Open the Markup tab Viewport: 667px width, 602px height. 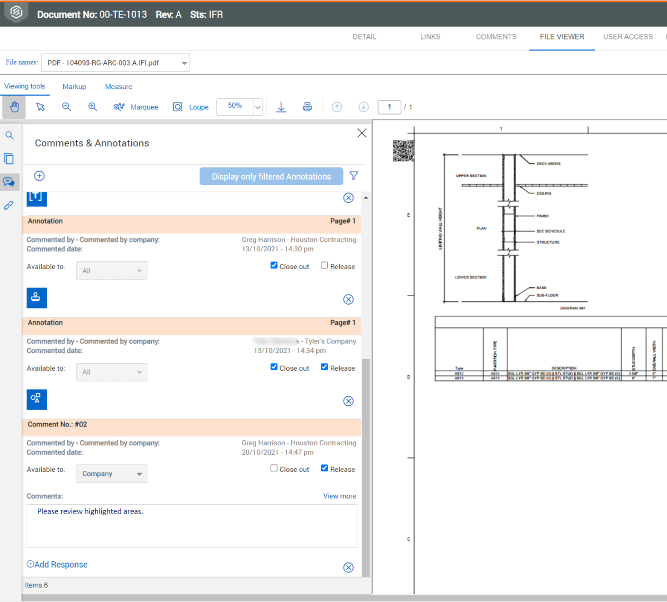[74, 87]
